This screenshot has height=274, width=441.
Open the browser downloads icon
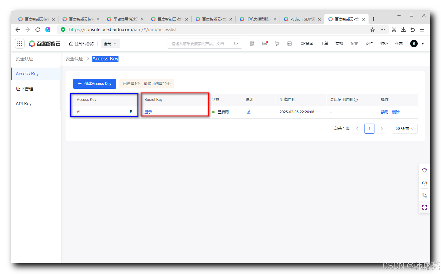pyautogui.click(x=403, y=30)
